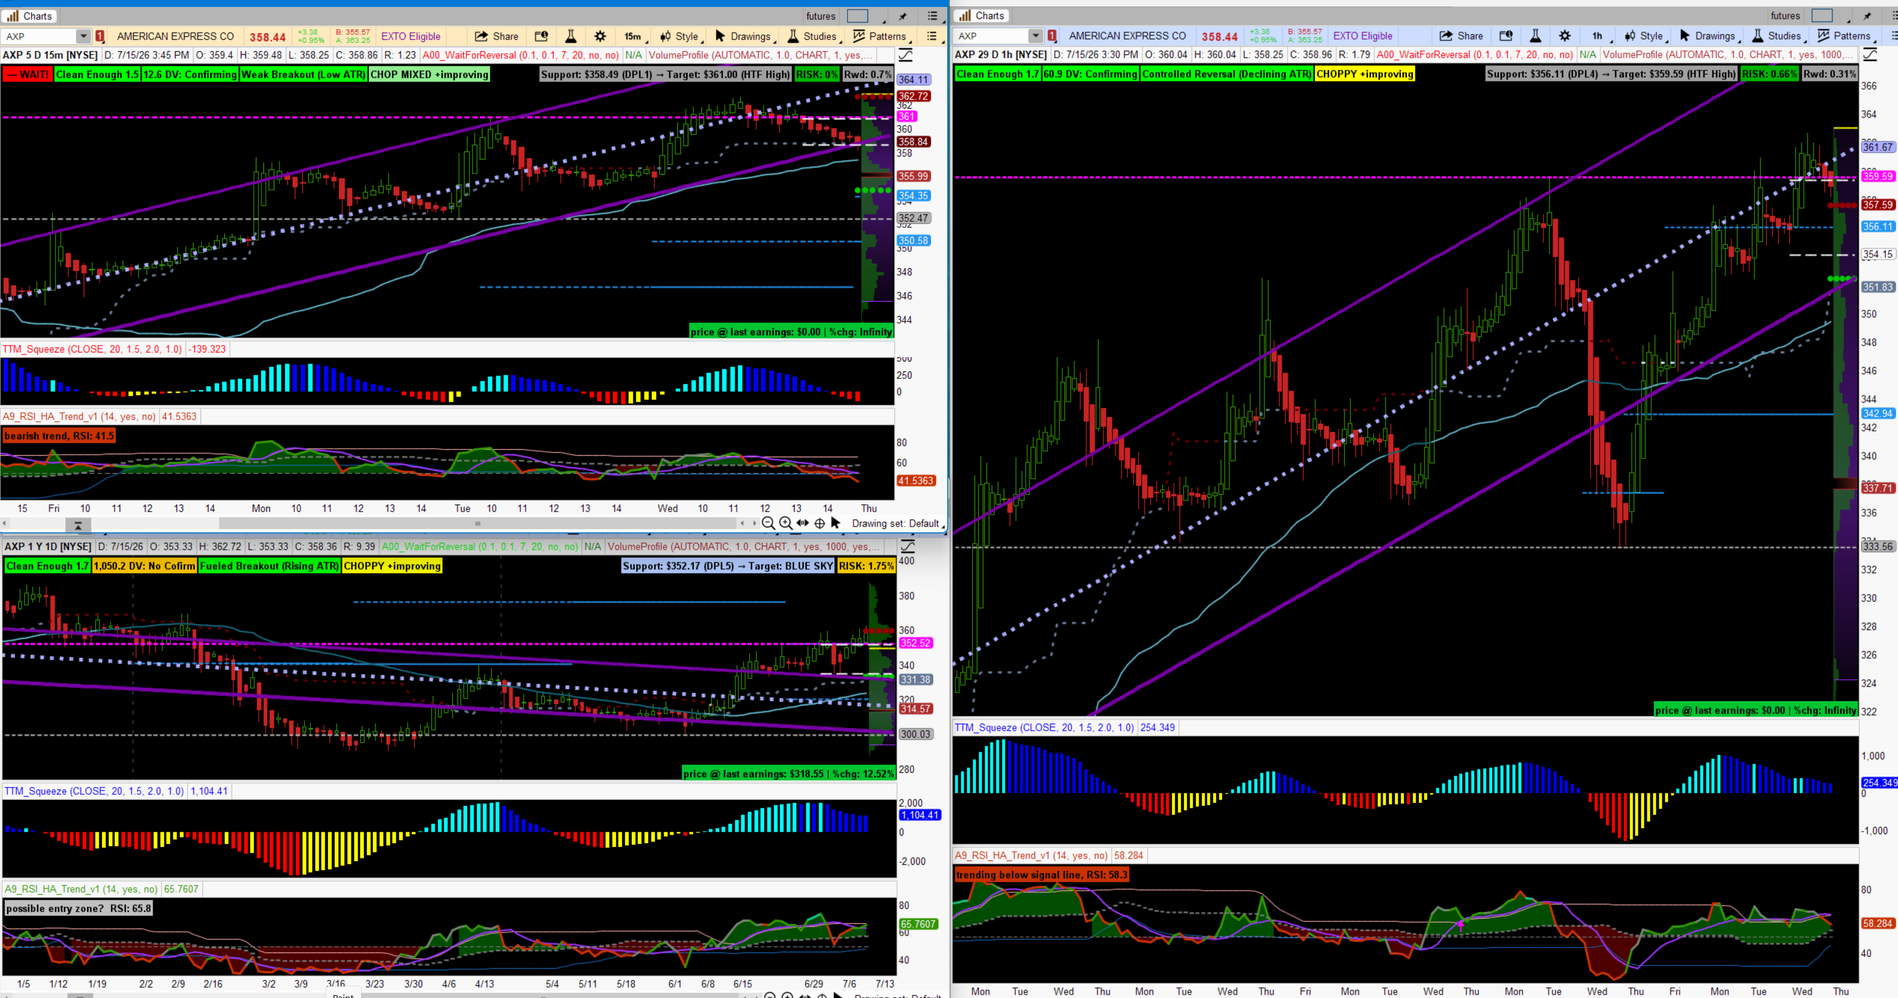
Task: Open list actions menu in left Charts header
Action: tap(933, 16)
